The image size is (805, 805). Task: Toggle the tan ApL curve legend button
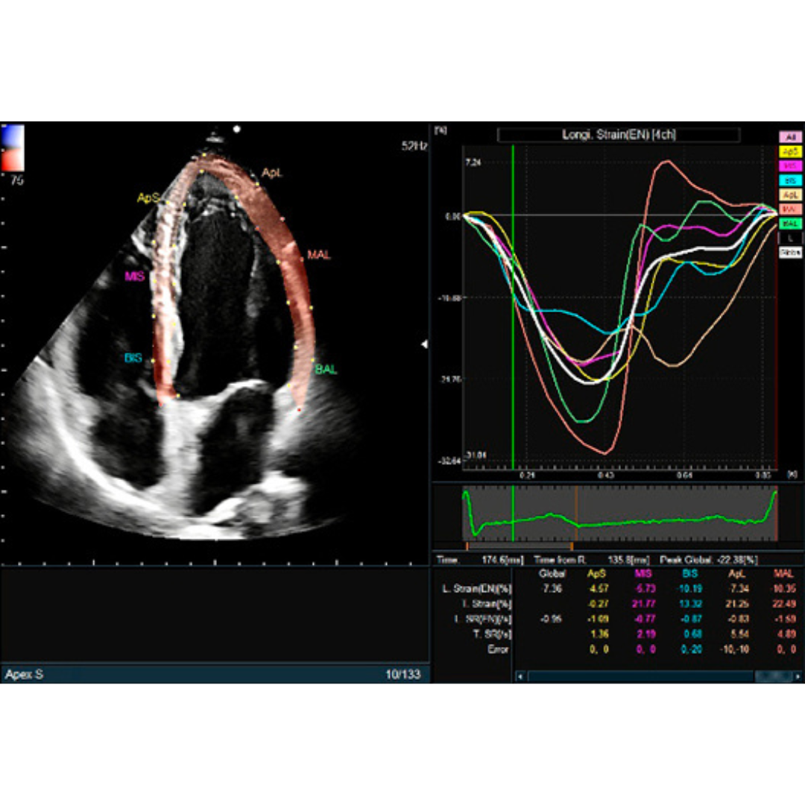click(x=791, y=194)
